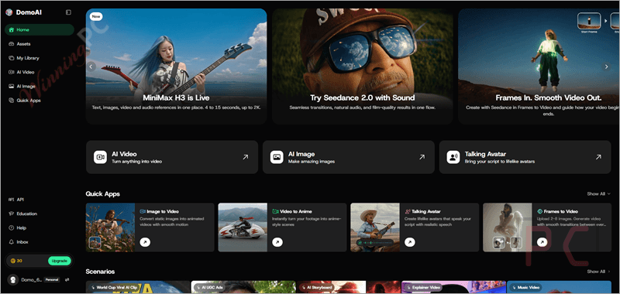Image resolution: width=620 pixels, height=294 pixels.
Task: Click the Quick Apps section heading
Action: click(x=103, y=193)
